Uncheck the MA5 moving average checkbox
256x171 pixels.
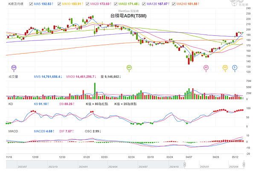point(31,4)
